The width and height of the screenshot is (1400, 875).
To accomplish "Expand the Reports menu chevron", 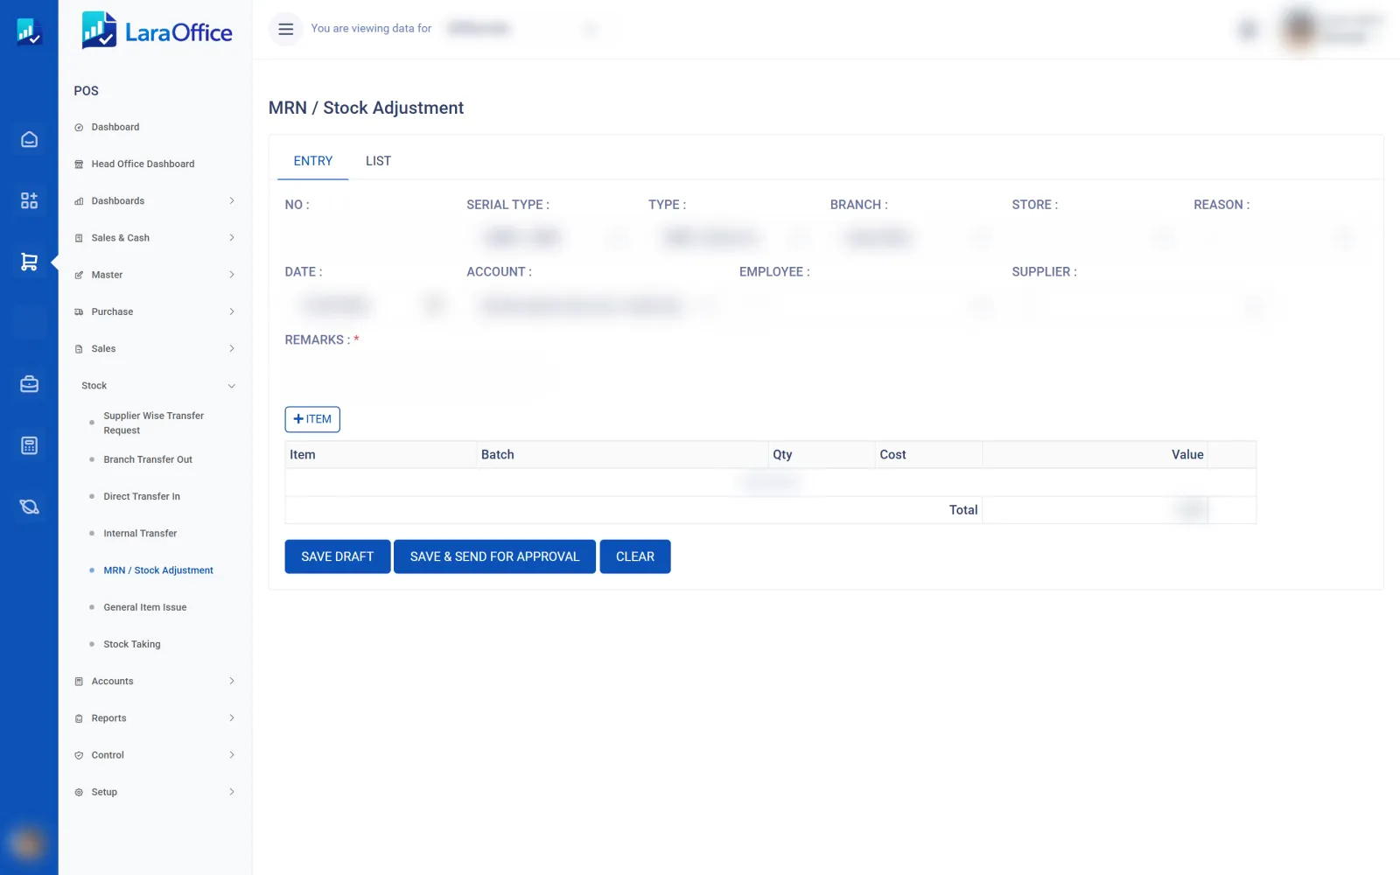I will pos(232,717).
